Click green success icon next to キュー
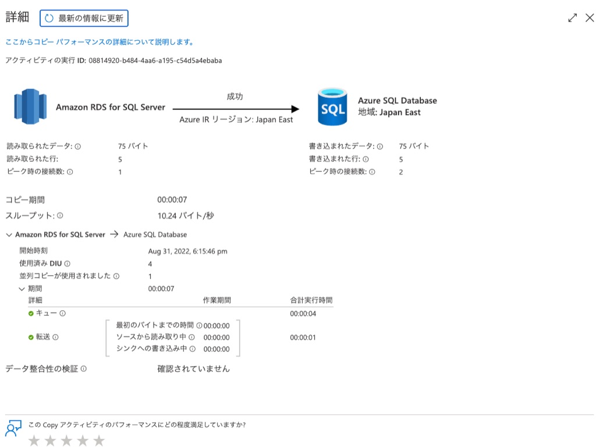 coord(31,313)
